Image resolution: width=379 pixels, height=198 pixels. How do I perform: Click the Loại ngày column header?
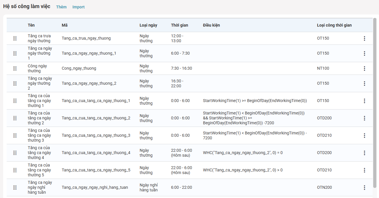point(148,25)
